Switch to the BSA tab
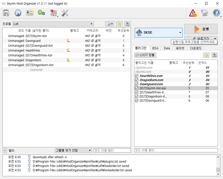The width and height of the screenshot is (223, 179). point(155,48)
